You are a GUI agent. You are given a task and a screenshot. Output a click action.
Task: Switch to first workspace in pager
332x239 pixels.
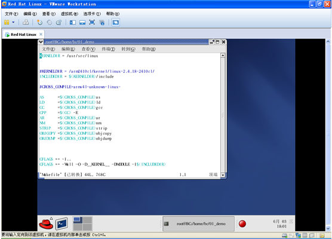click(x=78, y=220)
